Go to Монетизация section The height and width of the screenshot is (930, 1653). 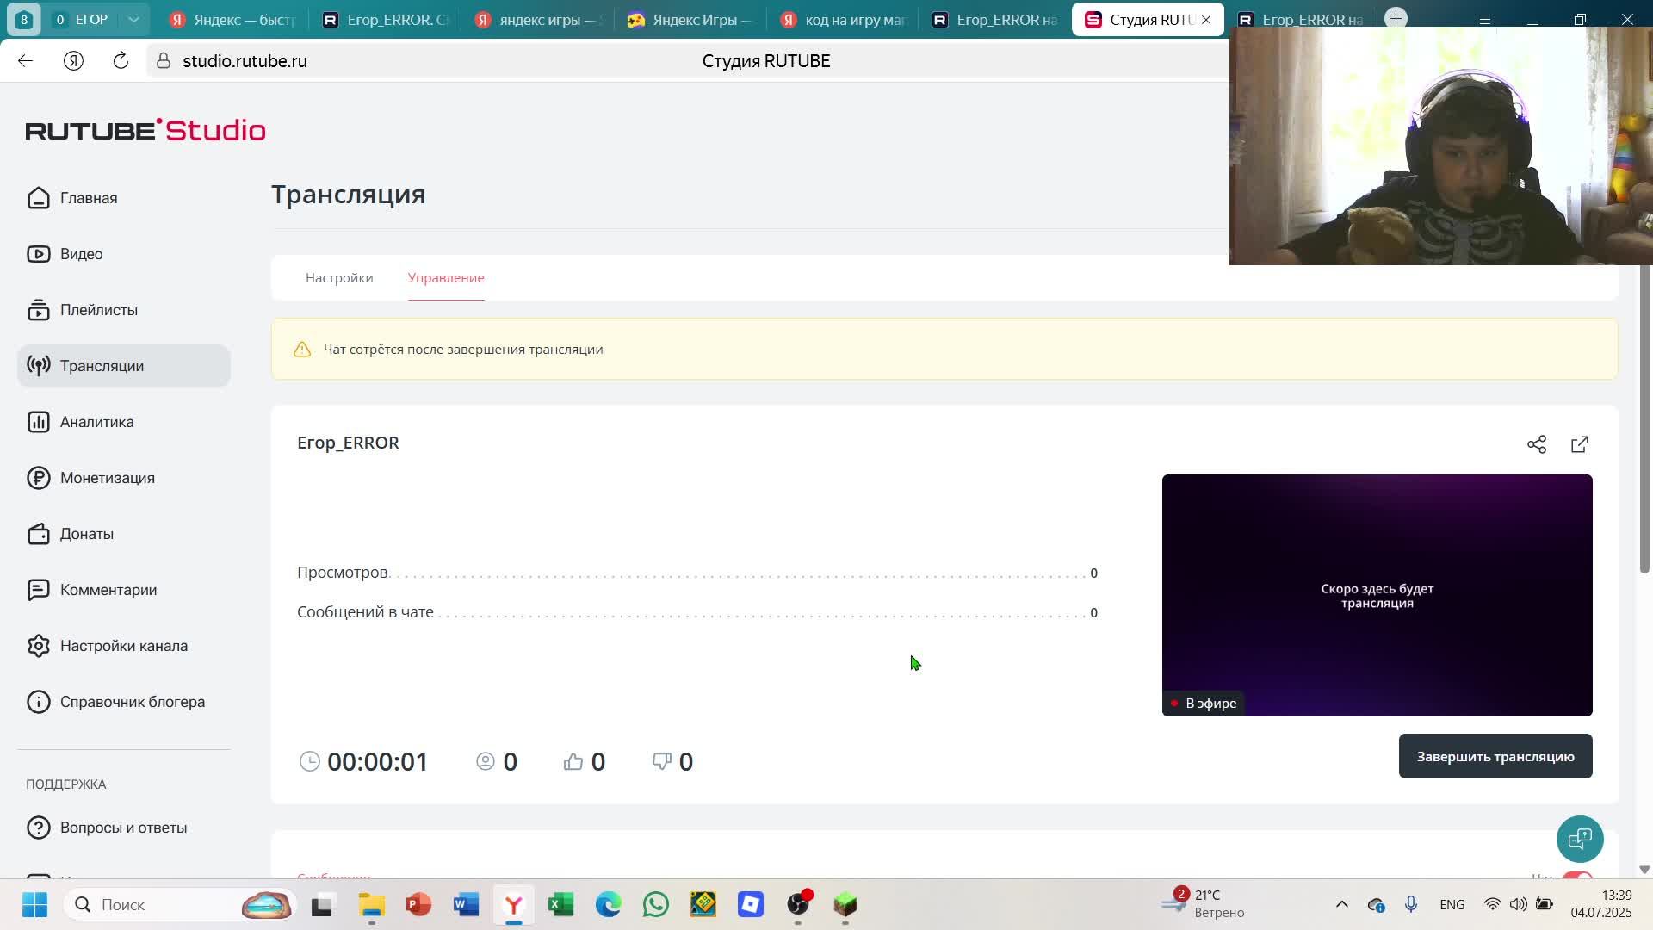tap(107, 478)
